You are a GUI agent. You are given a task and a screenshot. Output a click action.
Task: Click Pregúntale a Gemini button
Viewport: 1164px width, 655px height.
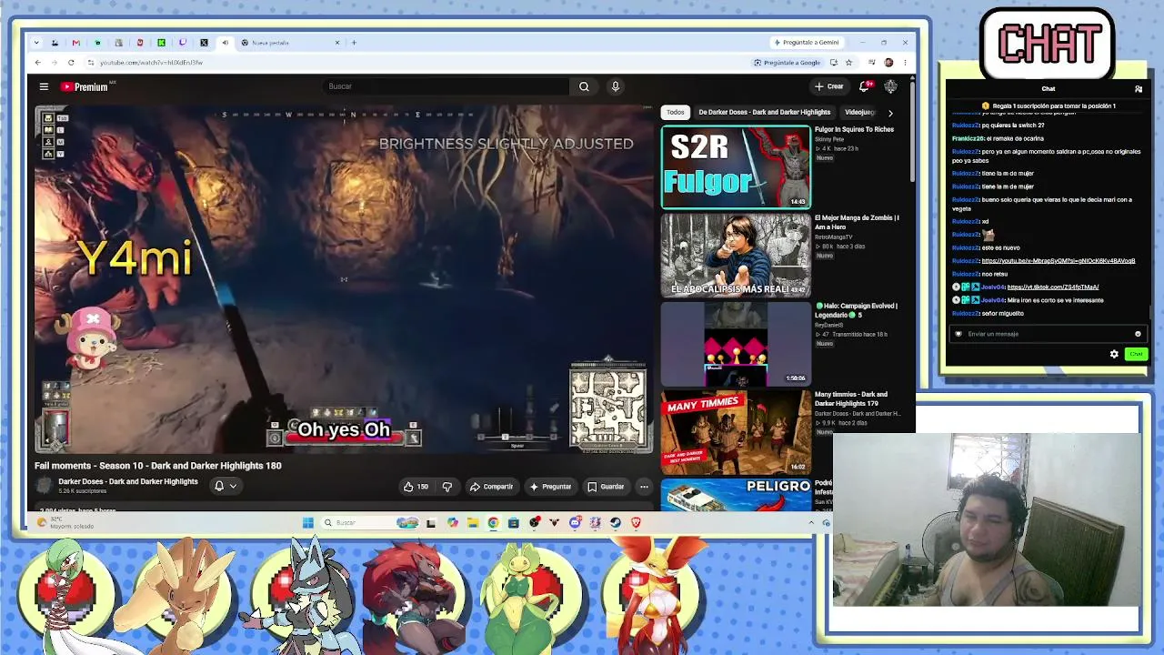click(x=807, y=43)
